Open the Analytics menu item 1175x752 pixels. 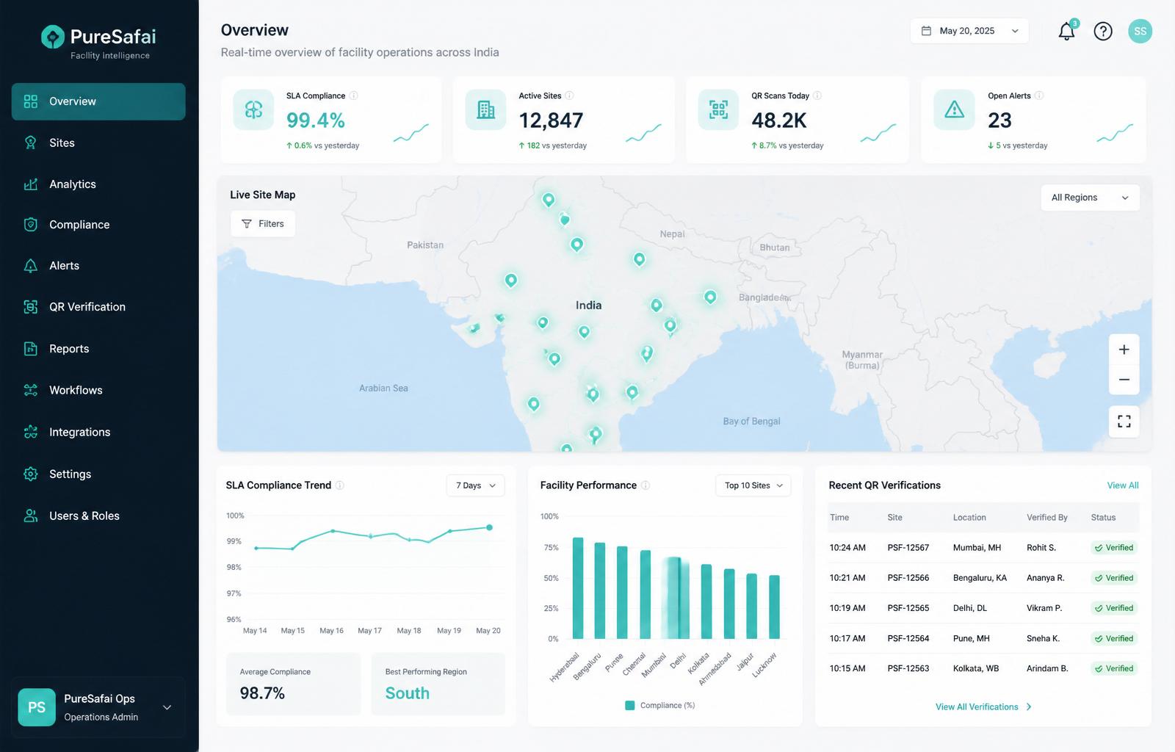98,184
